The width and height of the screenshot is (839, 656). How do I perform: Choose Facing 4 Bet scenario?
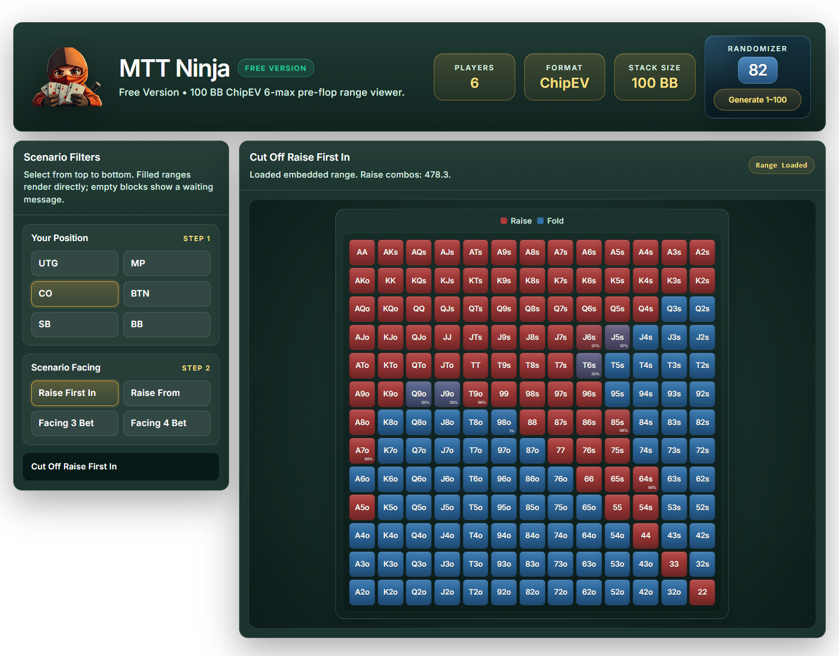click(167, 423)
